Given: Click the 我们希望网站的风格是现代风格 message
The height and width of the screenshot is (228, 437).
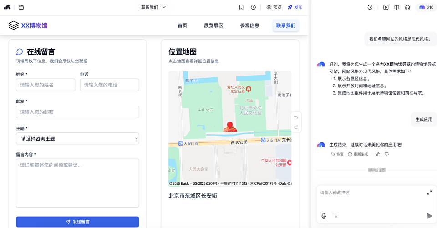Looking at the screenshot, I should pos(401,39).
